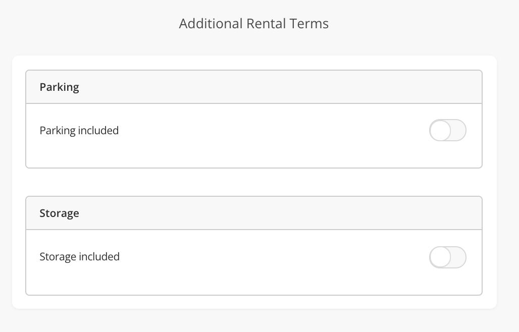Click the Storage included label text

tap(79, 257)
